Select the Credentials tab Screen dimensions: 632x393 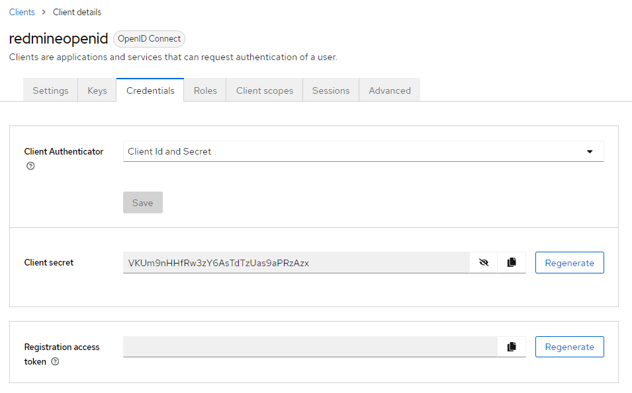[150, 90]
